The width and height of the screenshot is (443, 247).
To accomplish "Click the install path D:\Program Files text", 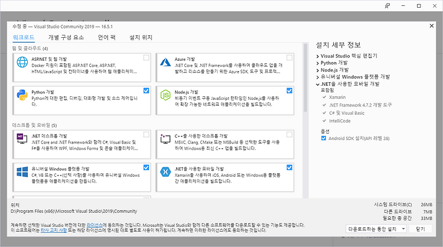I will (74, 211).
